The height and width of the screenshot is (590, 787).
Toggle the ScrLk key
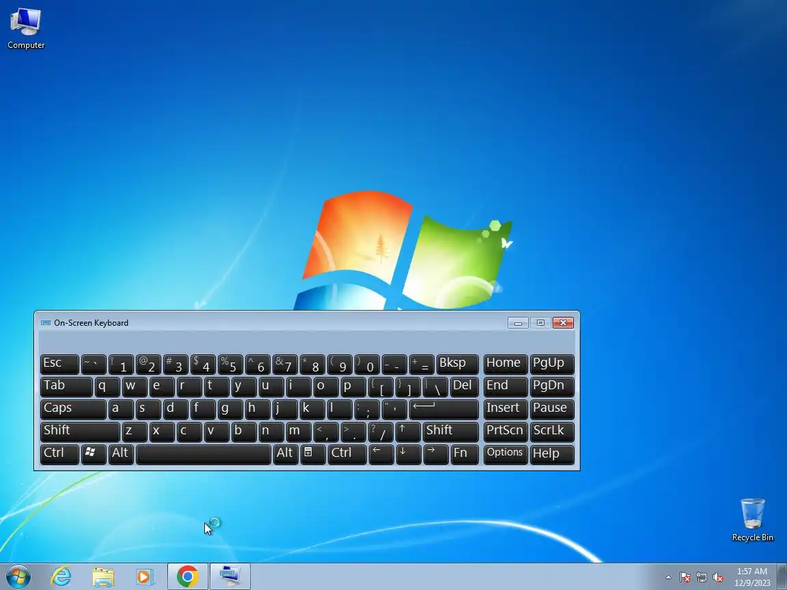[x=552, y=432]
